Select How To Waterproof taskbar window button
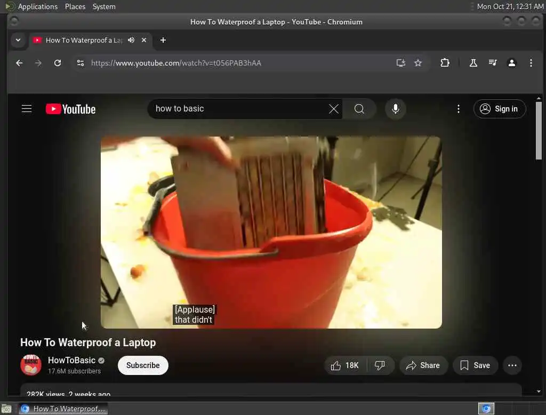 tap(63, 409)
